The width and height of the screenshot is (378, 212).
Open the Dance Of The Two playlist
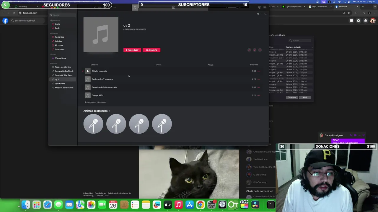tap(63, 75)
